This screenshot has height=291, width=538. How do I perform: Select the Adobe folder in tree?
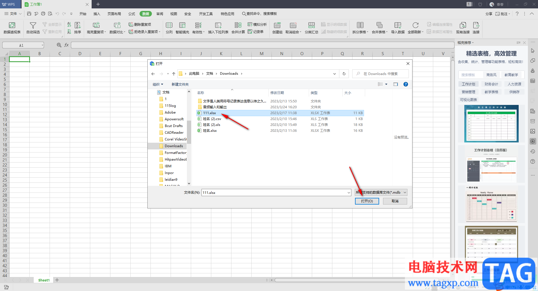pyautogui.click(x=167, y=112)
